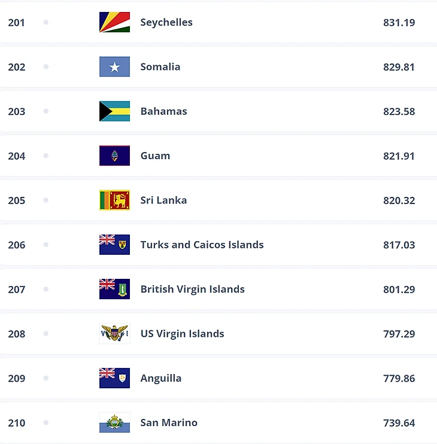
Task: Select the San Marino country name
Action: tap(169, 422)
